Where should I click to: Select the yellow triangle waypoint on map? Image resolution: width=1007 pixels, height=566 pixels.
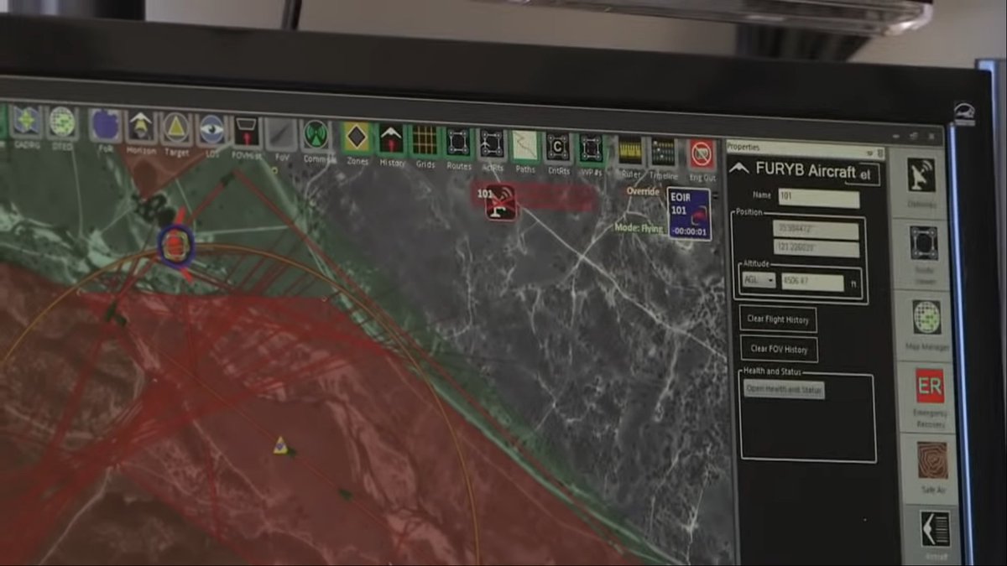[x=280, y=444]
